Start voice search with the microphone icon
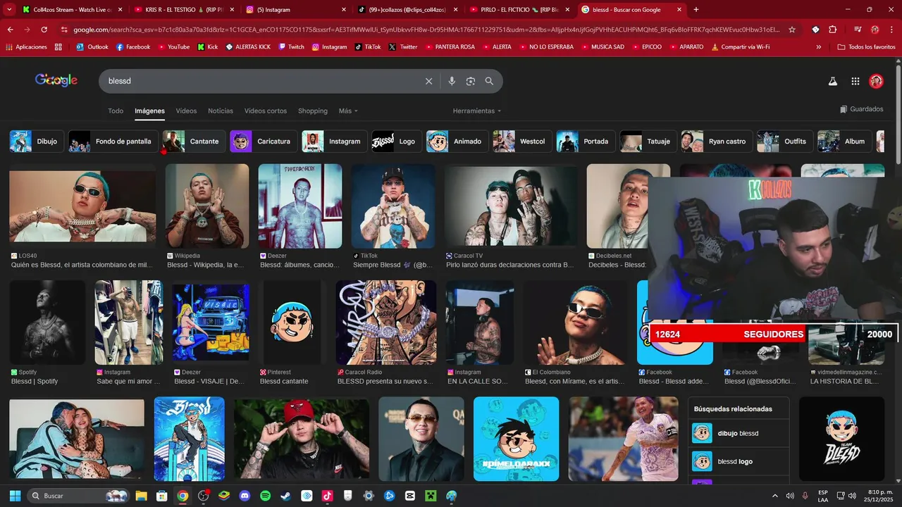The height and width of the screenshot is (507, 902). click(x=452, y=81)
